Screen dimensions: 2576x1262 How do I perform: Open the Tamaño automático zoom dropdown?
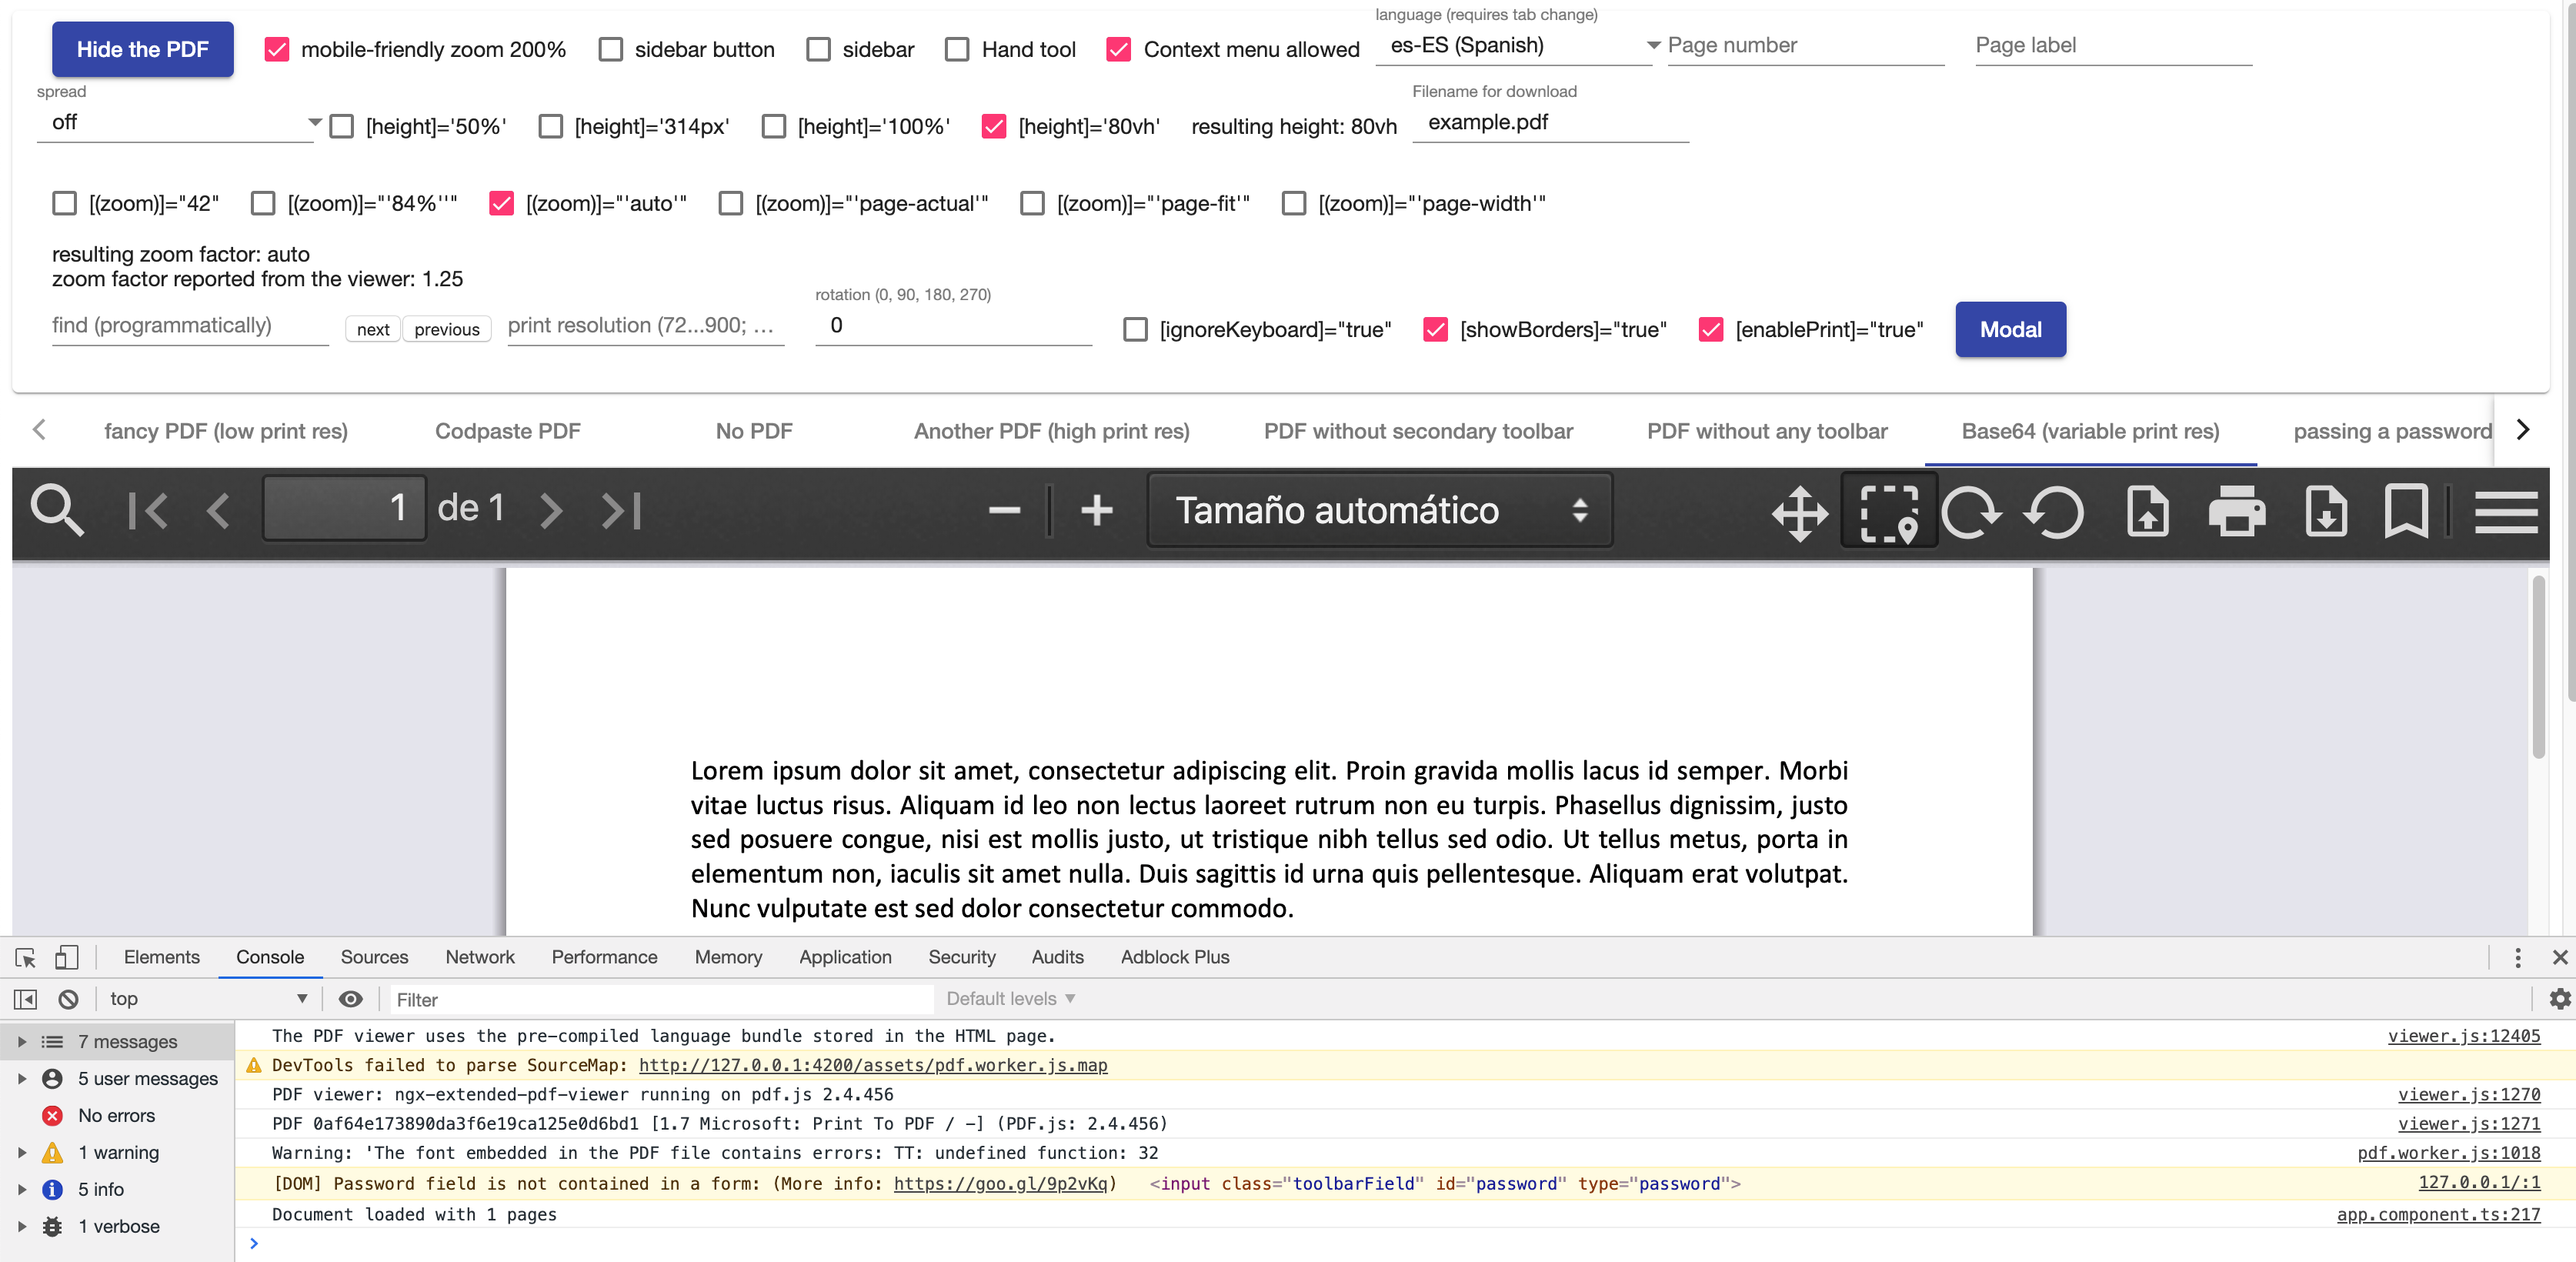point(1380,510)
